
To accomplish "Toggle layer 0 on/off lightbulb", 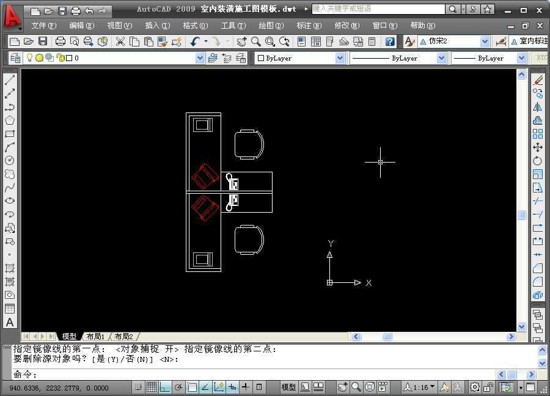I will (29, 58).
